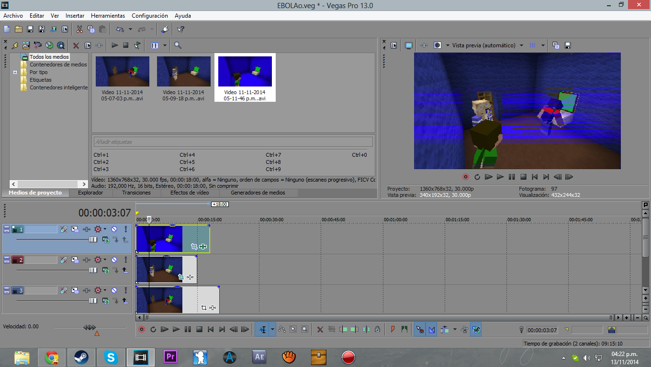Save snapshot to file in preview panel
This screenshot has width=651, height=367.
pyautogui.click(x=568, y=45)
